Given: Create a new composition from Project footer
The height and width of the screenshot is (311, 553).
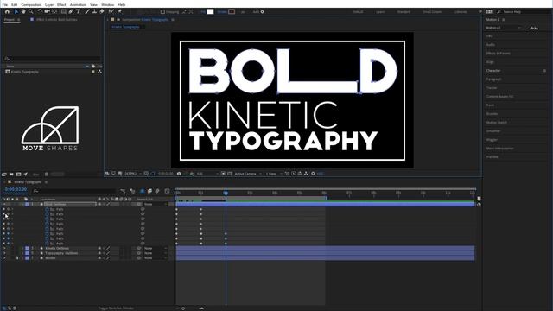Looking at the screenshot, I should coord(18,175).
